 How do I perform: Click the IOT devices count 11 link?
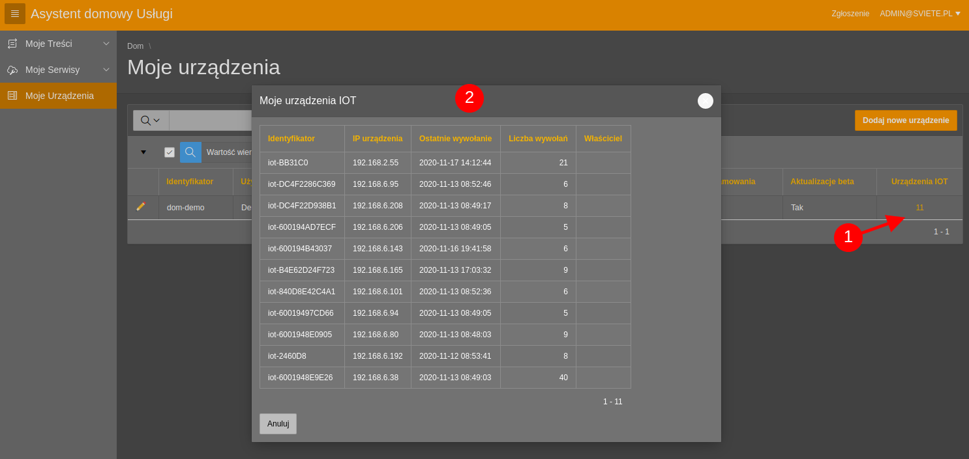pos(919,208)
